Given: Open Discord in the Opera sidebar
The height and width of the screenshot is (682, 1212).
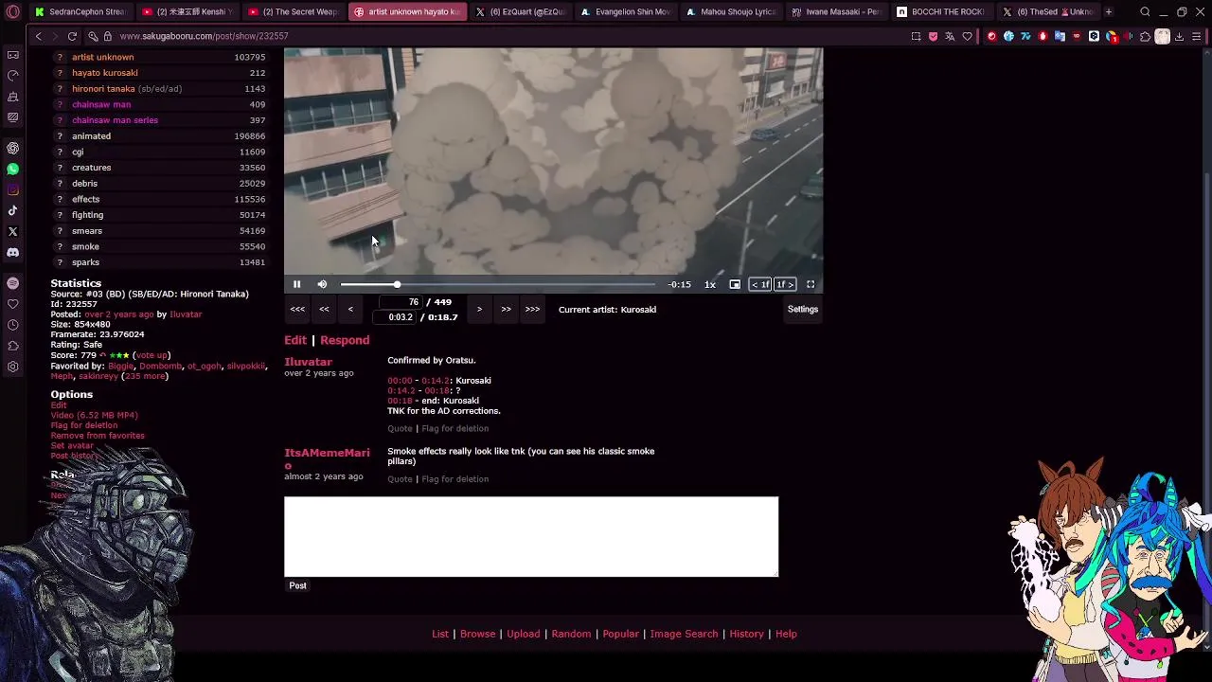Looking at the screenshot, I should tap(12, 252).
